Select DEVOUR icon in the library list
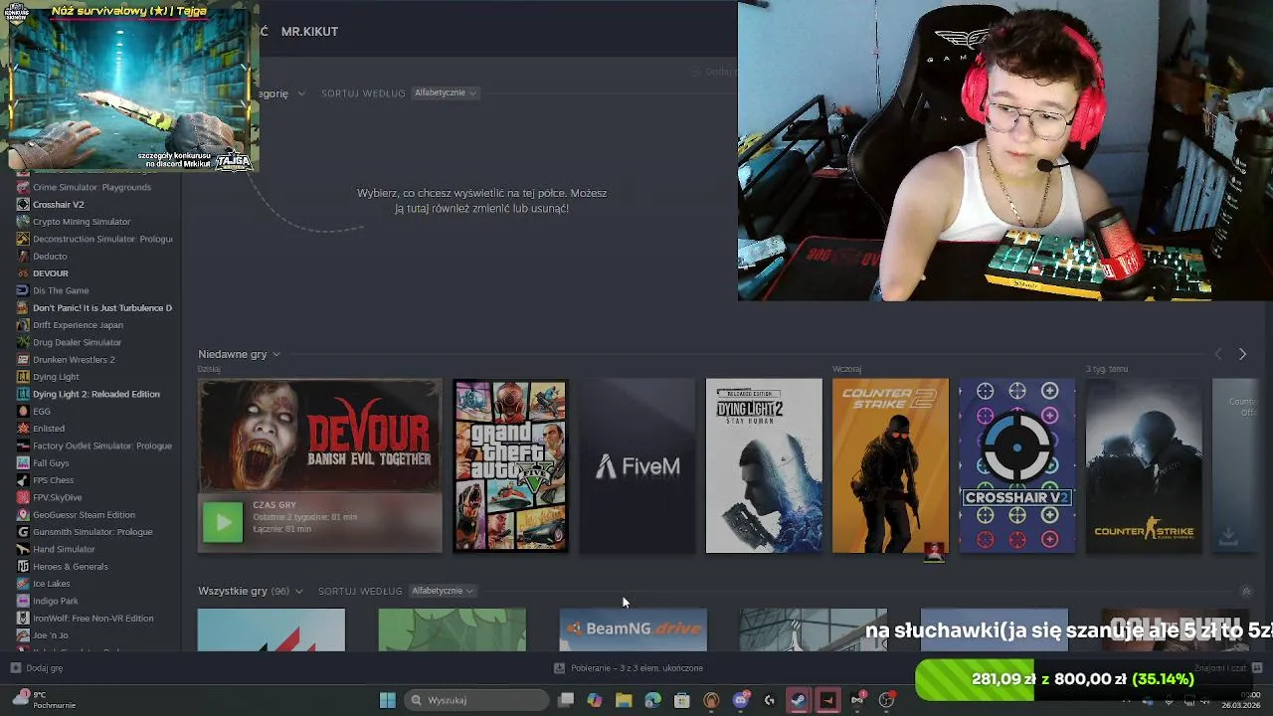Image resolution: width=1273 pixels, height=716 pixels. pyautogui.click(x=23, y=273)
